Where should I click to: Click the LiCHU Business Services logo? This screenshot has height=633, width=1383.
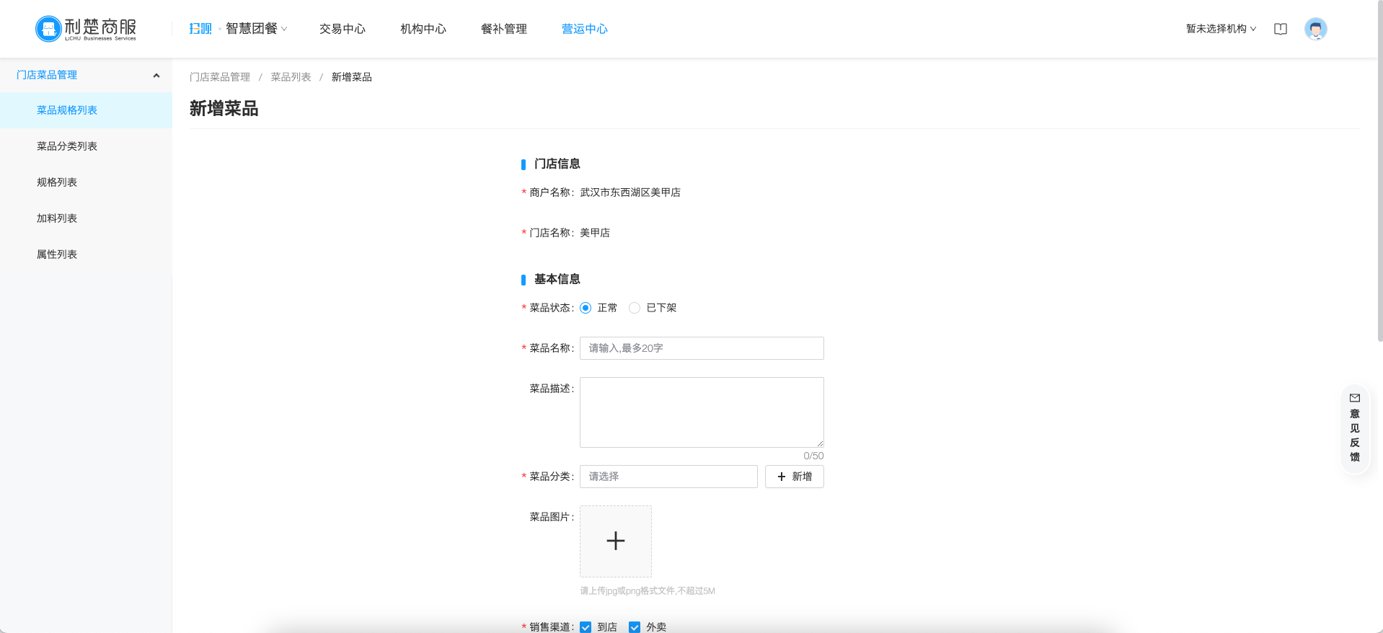click(86, 29)
